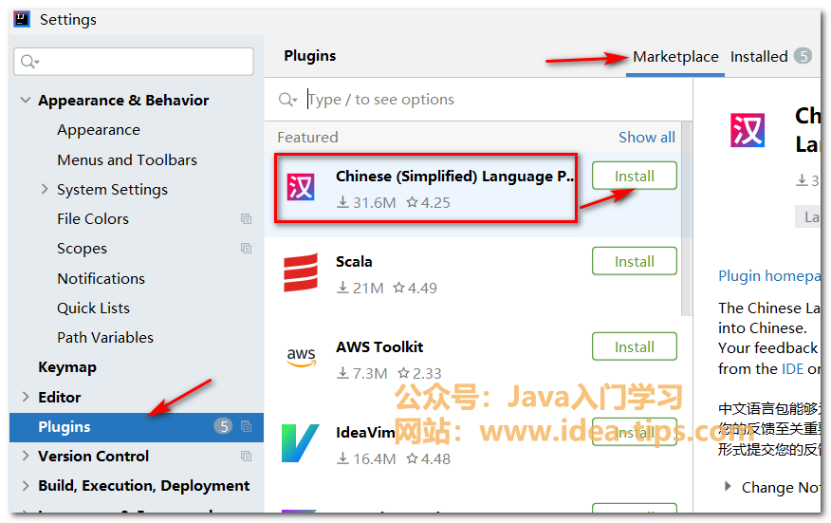Click the plugin list vertical scrollbar
The image size is (831, 523).
[x=686, y=220]
